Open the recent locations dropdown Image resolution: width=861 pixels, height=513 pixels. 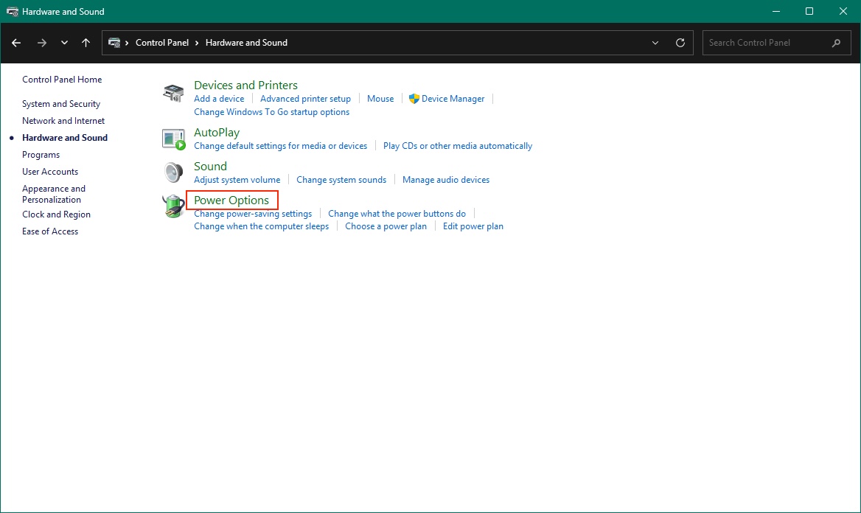64,43
